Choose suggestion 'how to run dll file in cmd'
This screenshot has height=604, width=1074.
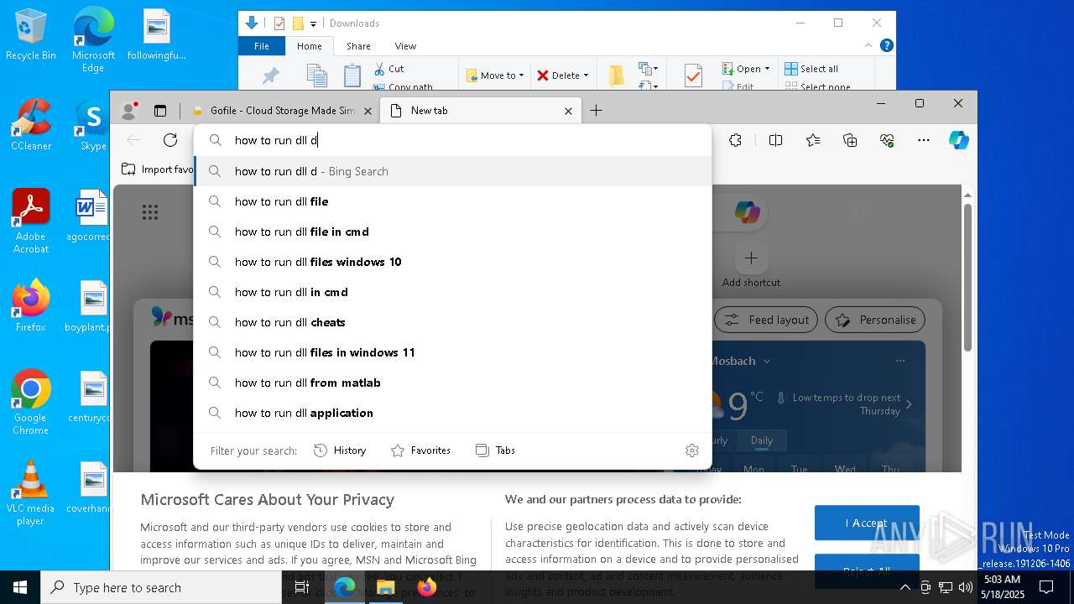453,232
